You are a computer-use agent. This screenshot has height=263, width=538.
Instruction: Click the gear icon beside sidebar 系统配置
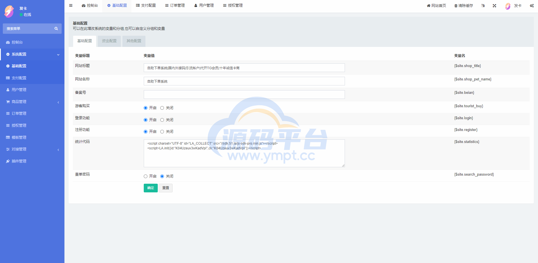click(x=8, y=54)
